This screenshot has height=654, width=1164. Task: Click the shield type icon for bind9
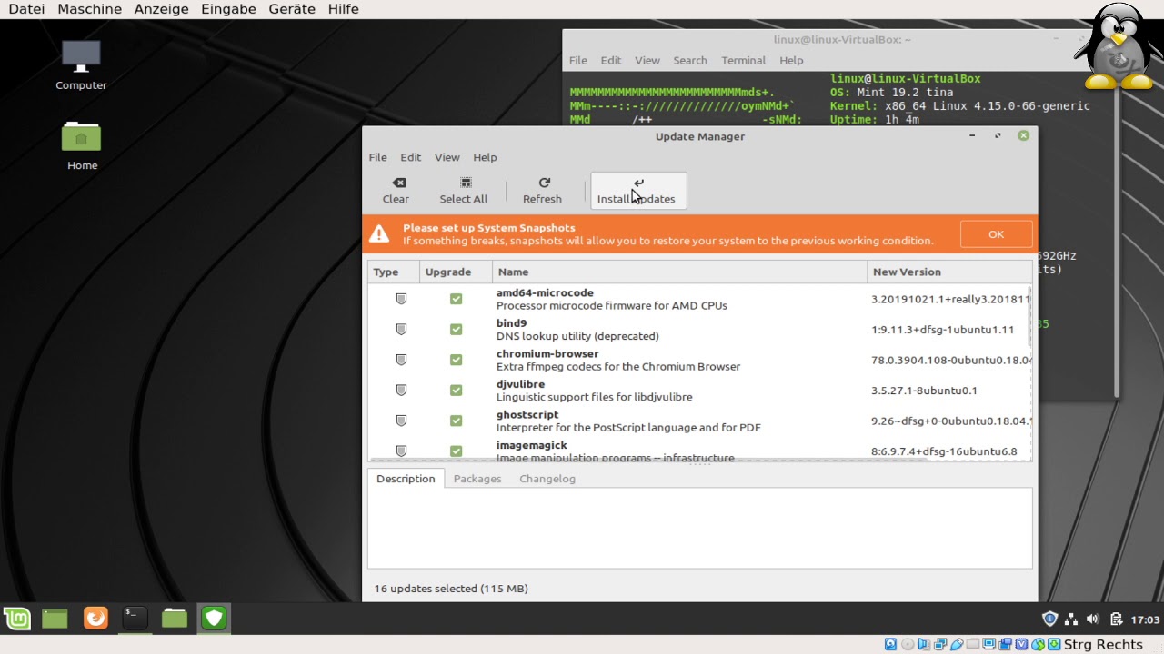tap(401, 330)
